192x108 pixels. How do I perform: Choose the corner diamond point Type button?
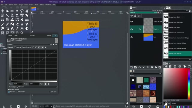(48, 84)
